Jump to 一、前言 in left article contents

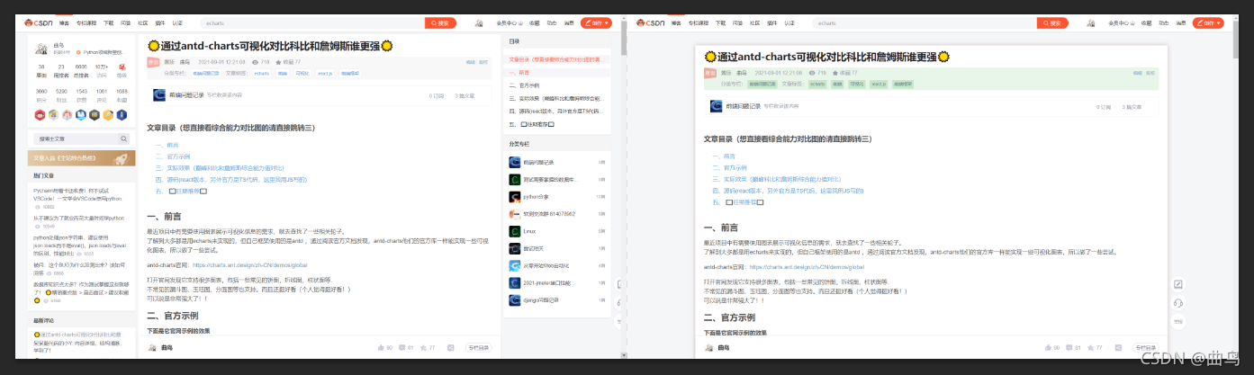(167, 145)
